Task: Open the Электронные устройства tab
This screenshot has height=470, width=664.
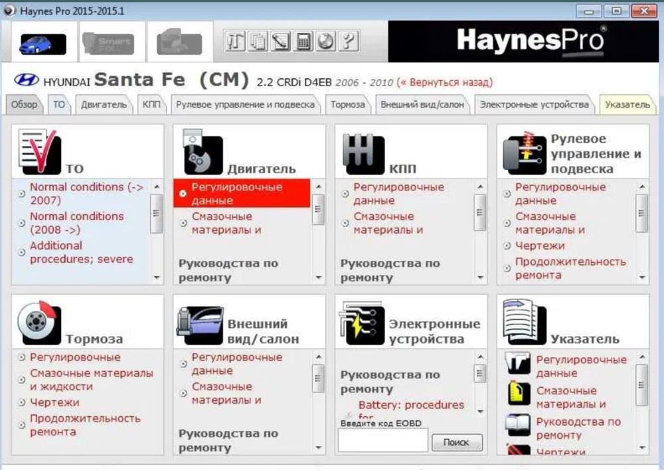Action: coord(535,104)
